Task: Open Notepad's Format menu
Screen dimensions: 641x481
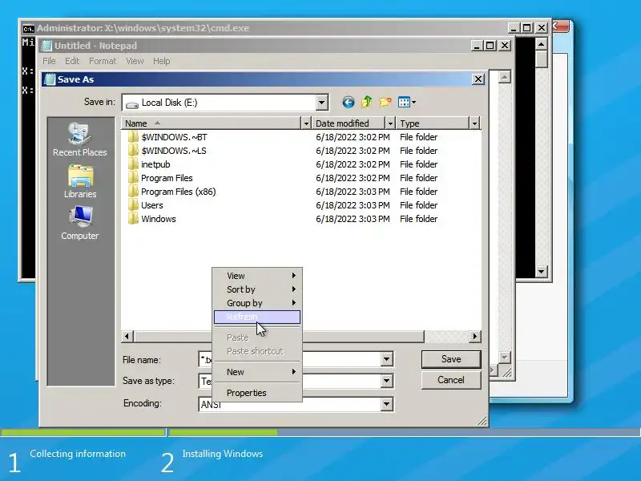Action: click(103, 61)
